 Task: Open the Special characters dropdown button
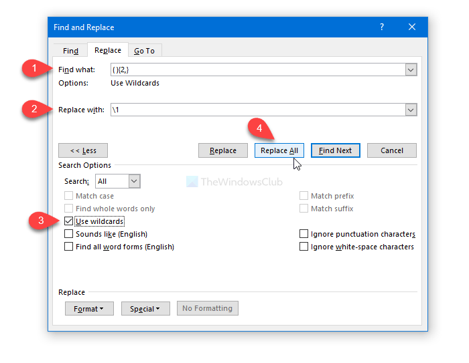pos(145,309)
